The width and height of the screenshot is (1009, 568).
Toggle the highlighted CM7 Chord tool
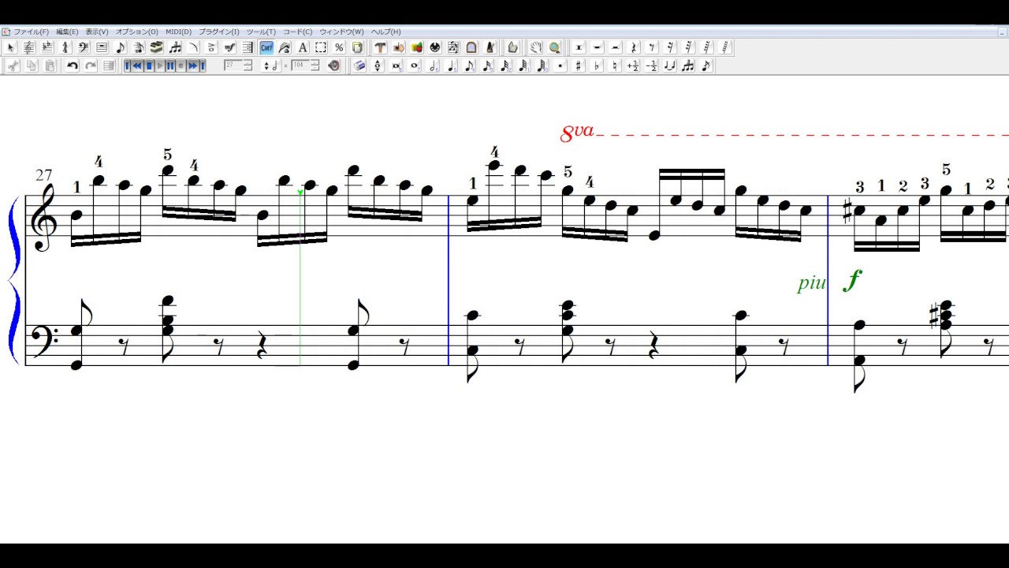coord(266,47)
